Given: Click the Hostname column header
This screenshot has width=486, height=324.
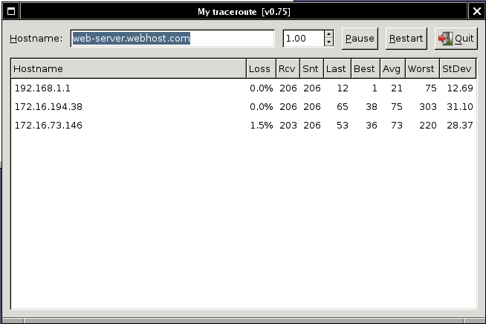Looking at the screenshot, I should (x=129, y=68).
